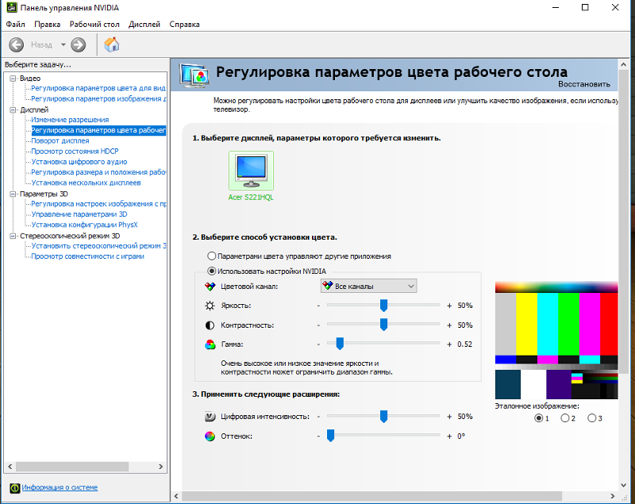Open 'Изменение разрешения' task
The width and height of the screenshot is (635, 504).
[70, 120]
